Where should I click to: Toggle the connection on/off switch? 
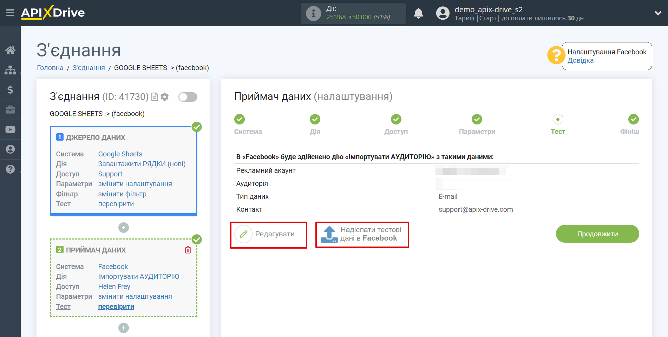[188, 97]
